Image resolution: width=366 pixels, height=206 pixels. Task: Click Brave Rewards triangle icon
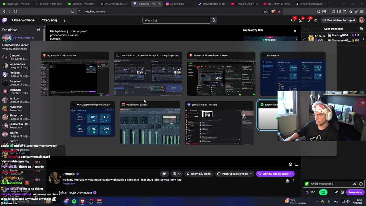(279, 11)
